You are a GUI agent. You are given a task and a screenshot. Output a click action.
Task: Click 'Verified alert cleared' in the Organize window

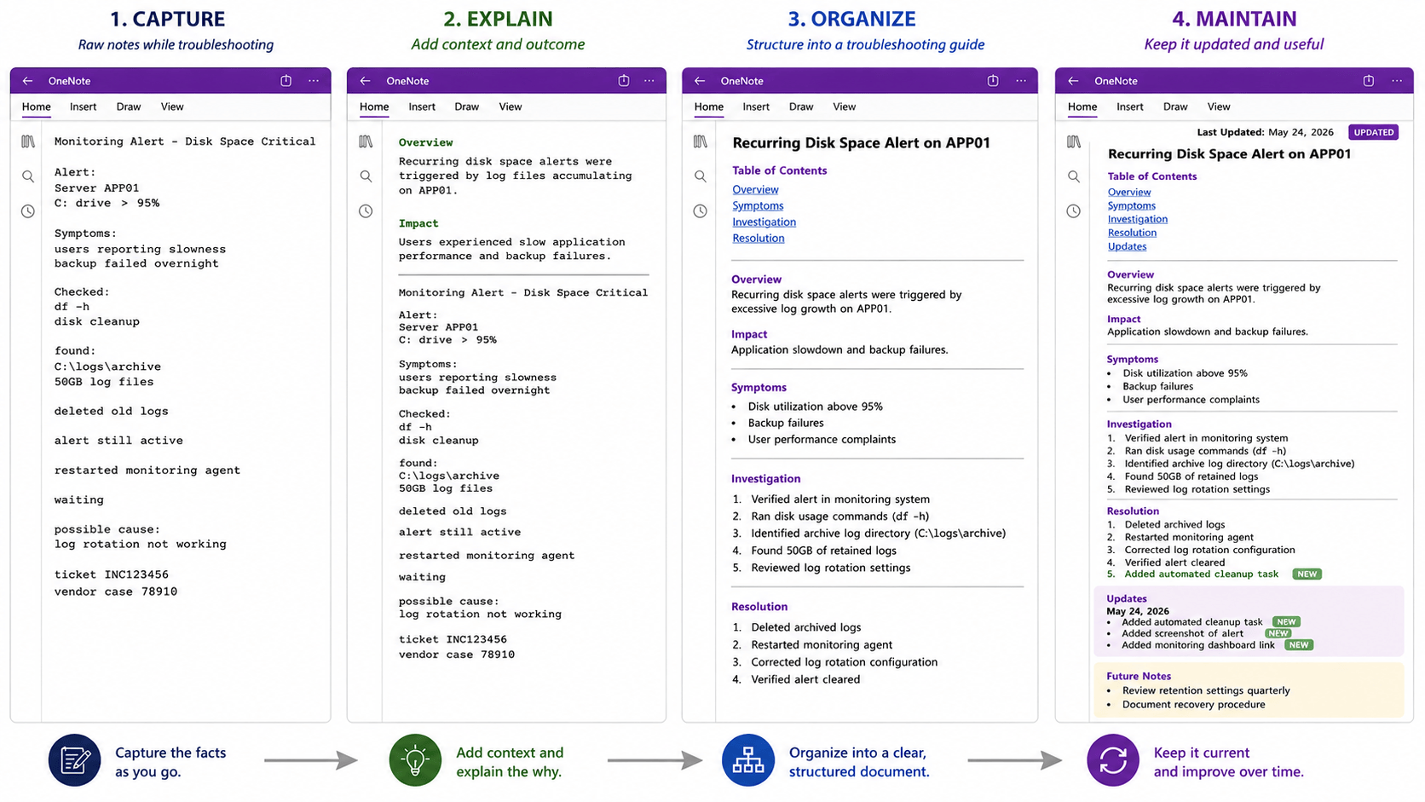pyautogui.click(x=805, y=679)
